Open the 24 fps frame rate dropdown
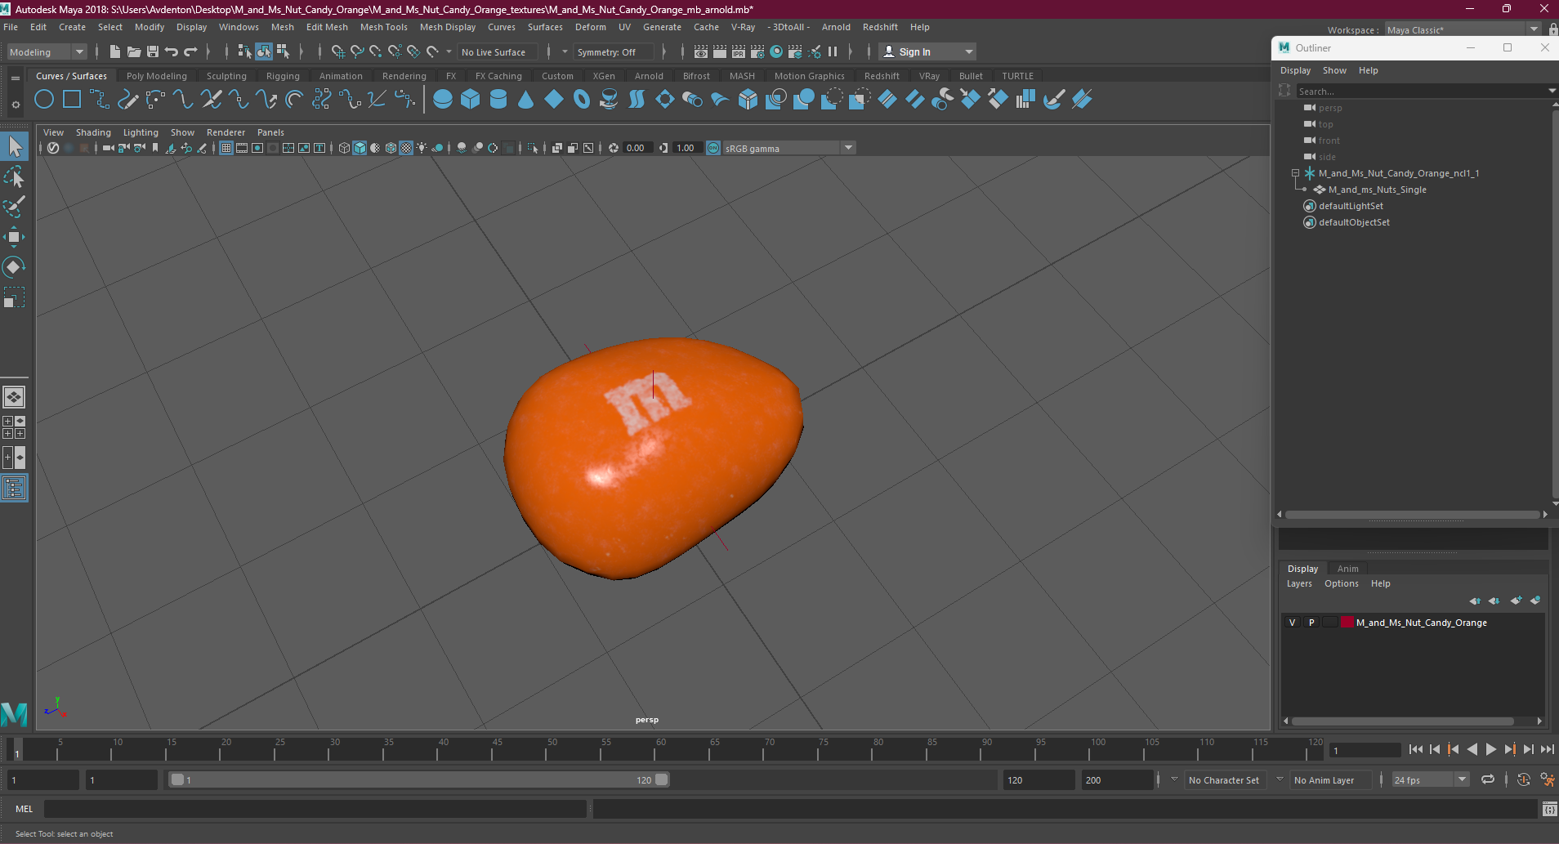Screen dimensions: 1559x844 [1431, 780]
